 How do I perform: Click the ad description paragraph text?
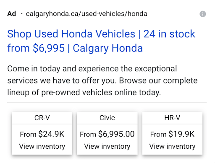tap(102, 80)
